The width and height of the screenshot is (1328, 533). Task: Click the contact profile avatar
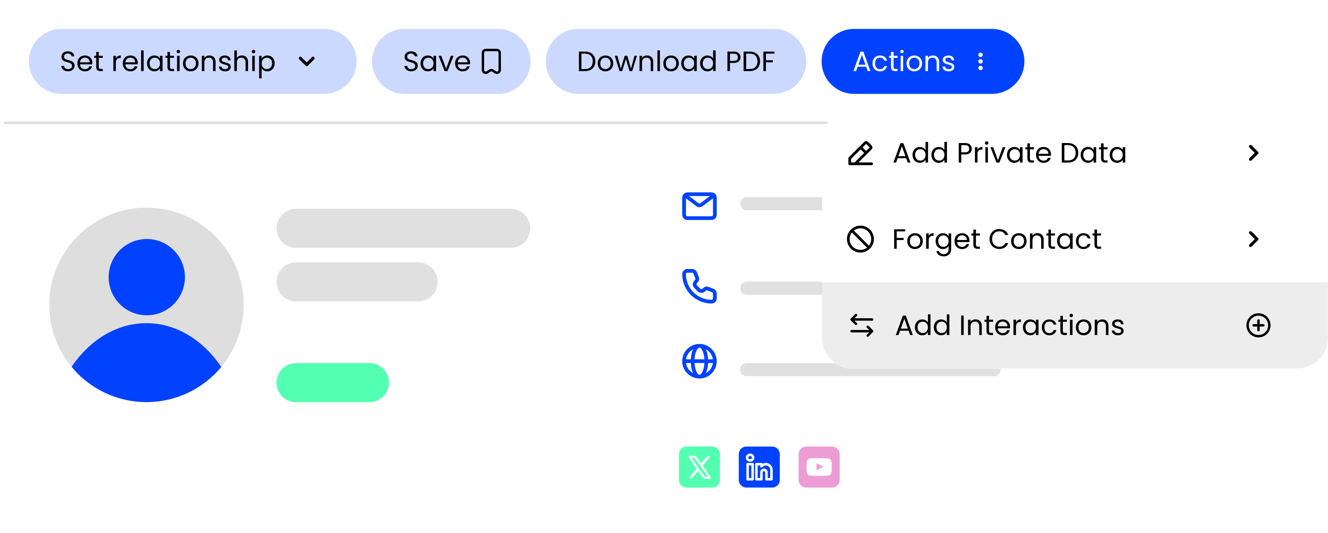coord(147,305)
